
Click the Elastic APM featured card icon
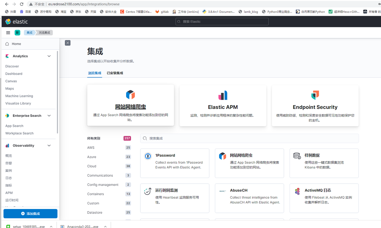[223, 95]
